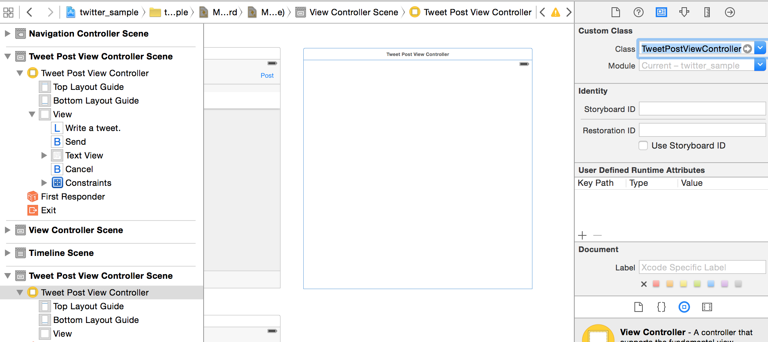Click the Storyboard ID field
The image size is (768, 342).
[x=702, y=109]
